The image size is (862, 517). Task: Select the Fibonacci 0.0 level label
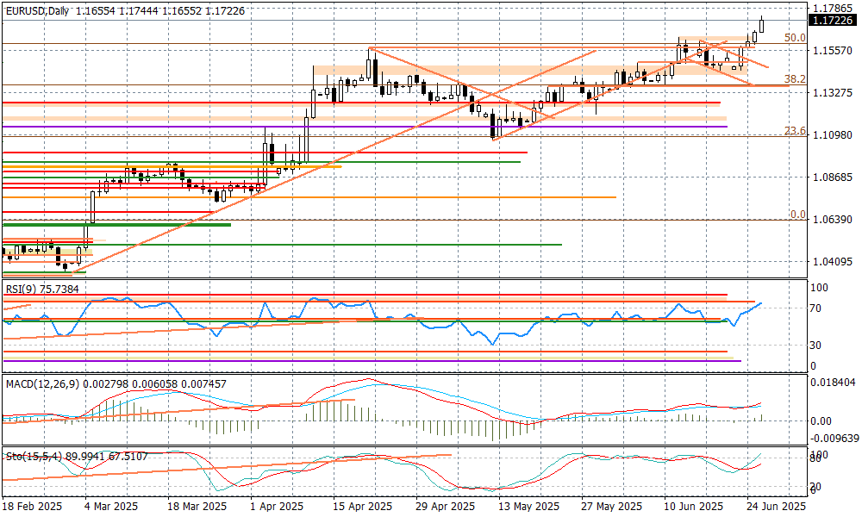point(797,215)
